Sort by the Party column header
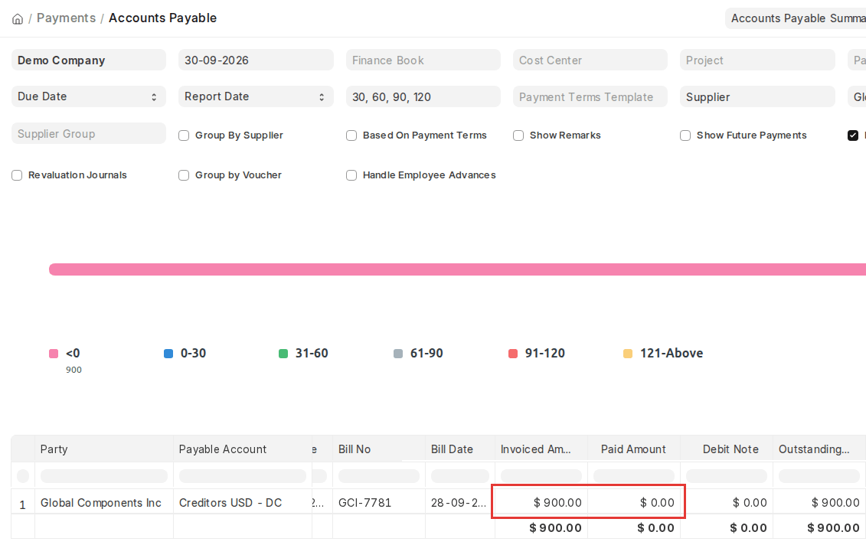This screenshot has height=545, width=866. pos(104,449)
